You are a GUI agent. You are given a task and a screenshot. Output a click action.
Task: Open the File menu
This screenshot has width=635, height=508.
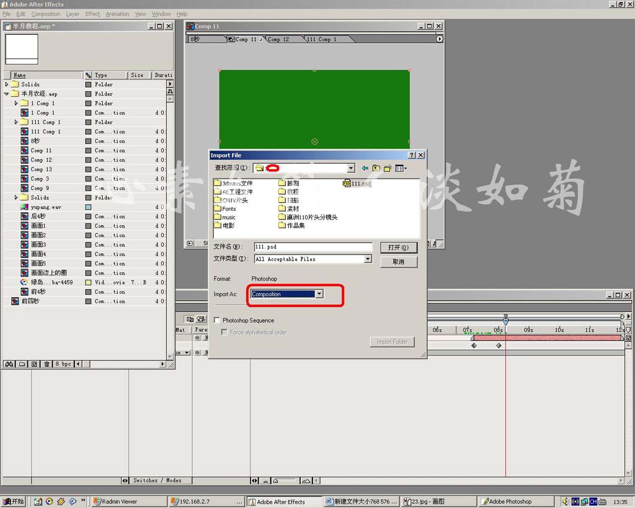[x=7, y=14]
